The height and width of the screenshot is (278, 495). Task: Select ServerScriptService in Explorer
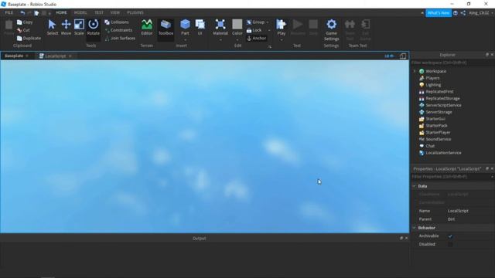[443, 105]
